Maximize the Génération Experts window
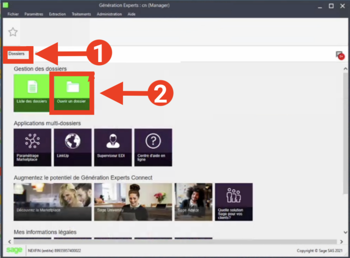 331,6
